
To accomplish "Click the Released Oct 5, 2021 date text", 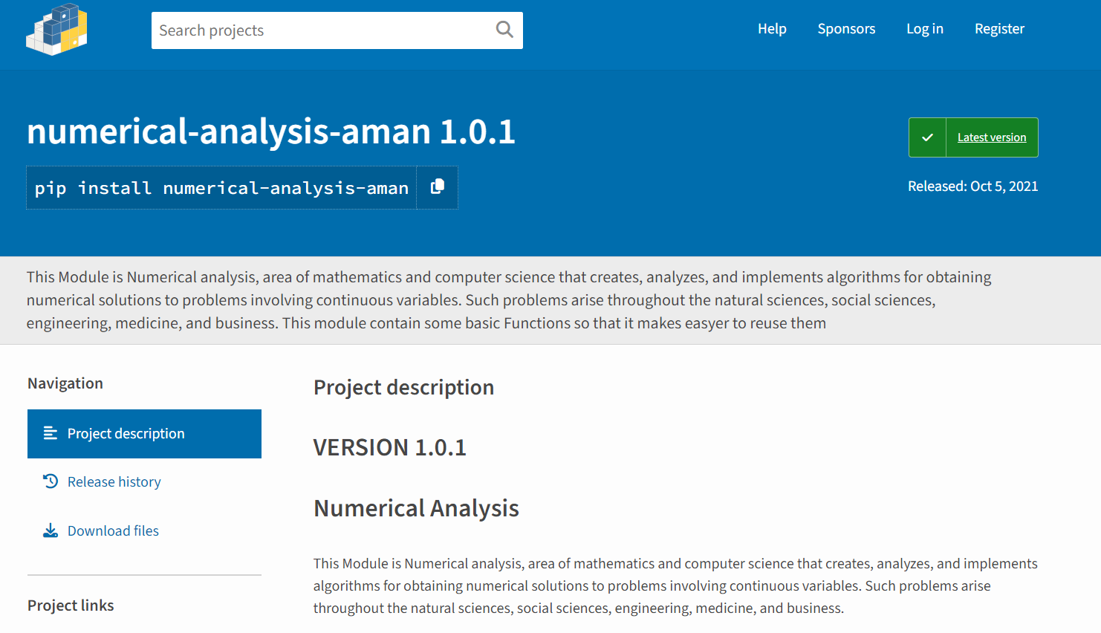I will click(972, 186).
